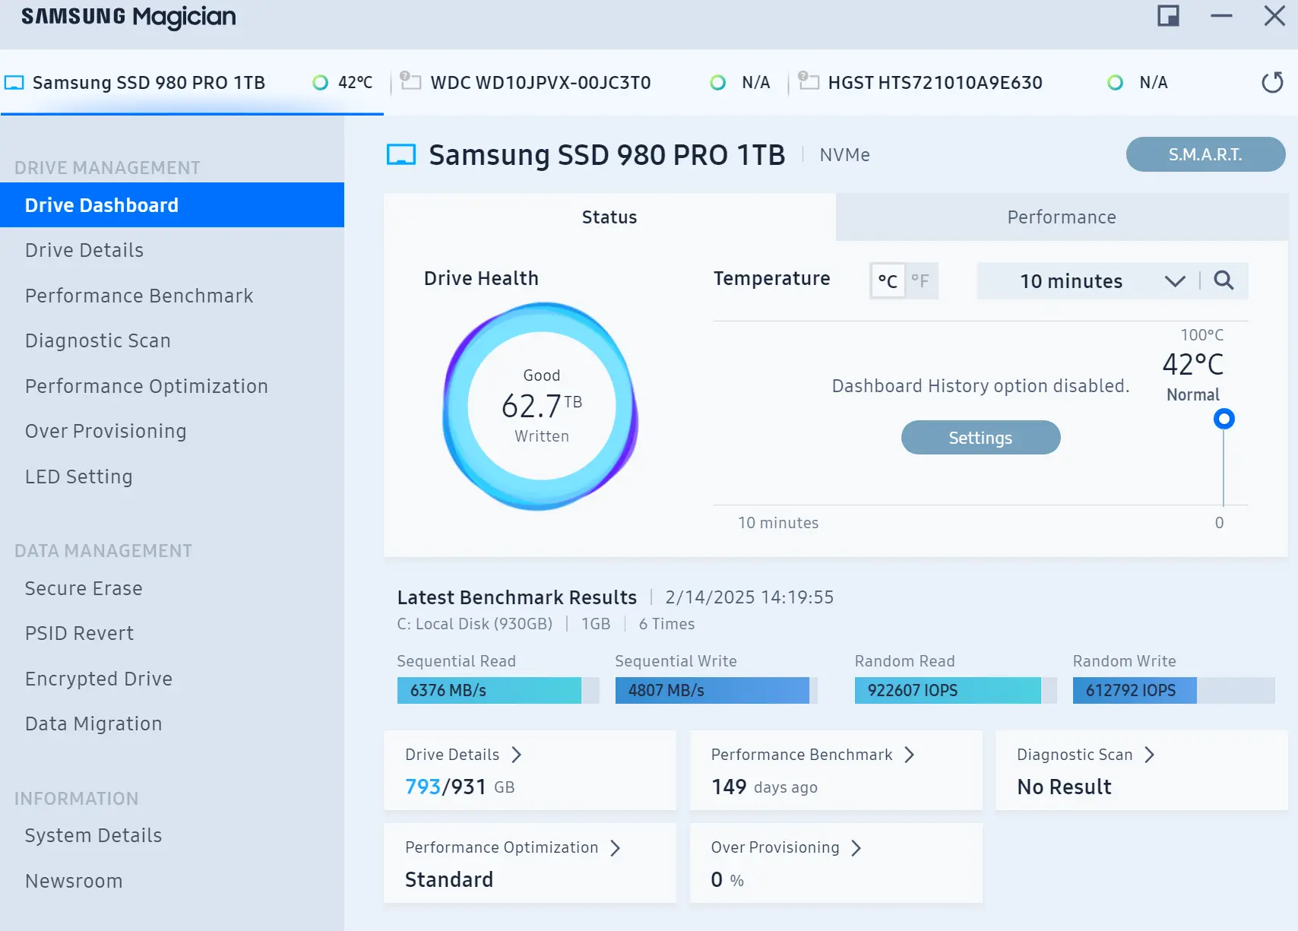Click the Random Write 612792 IOPS bar
The width and height of the screenshot is (1298, 931).
[x=1173, y=690]
